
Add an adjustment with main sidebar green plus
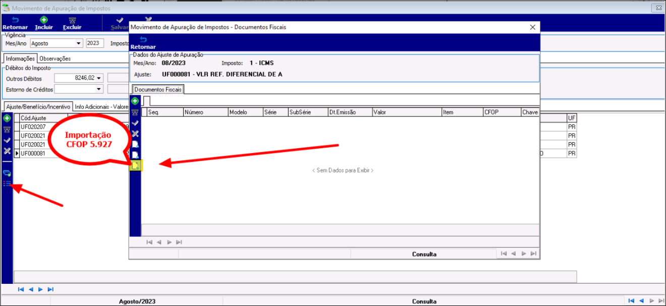pos(7,118)
